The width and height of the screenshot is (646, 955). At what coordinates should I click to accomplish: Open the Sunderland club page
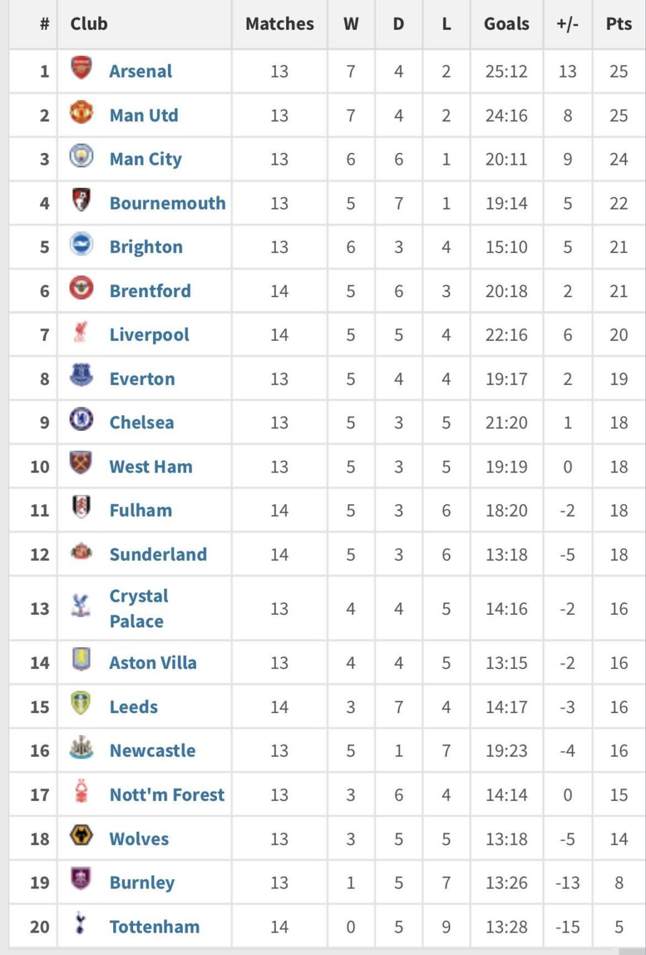158,554
